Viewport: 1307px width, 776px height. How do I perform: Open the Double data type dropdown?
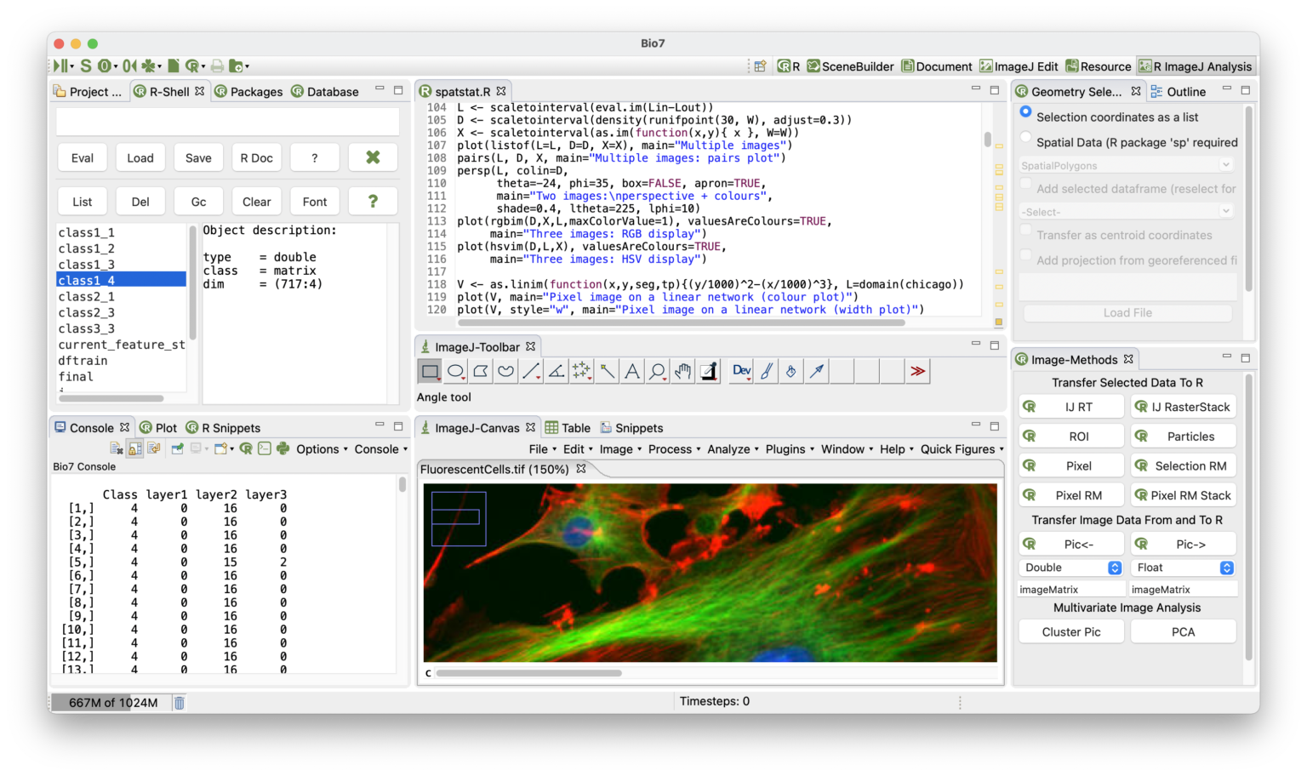coord(1071,568)
